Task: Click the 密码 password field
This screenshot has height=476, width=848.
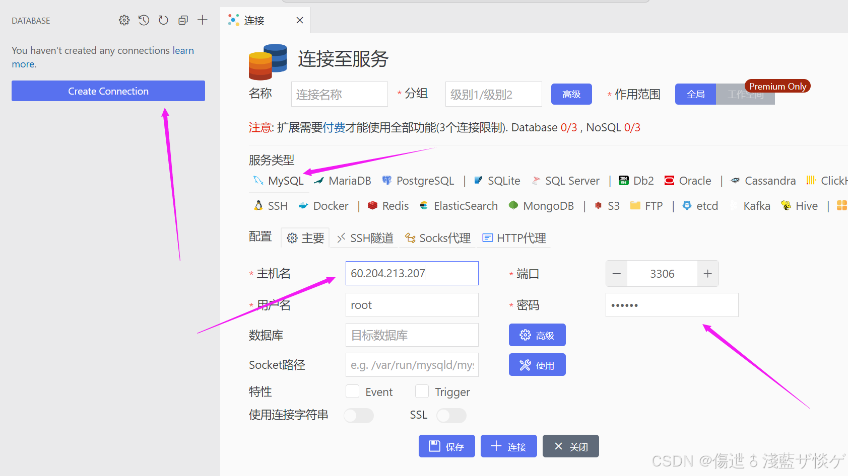Action: (672, 305)
